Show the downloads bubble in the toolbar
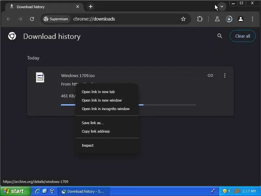This screenshot has height=196, width=261. 229,19
